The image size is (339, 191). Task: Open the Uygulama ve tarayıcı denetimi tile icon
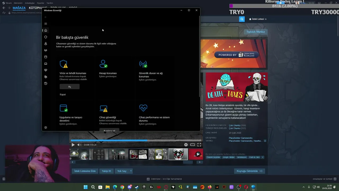pyautogui.click(x=64, y=108)
